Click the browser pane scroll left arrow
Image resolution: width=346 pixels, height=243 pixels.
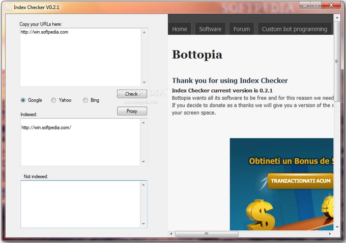[171, 234]
